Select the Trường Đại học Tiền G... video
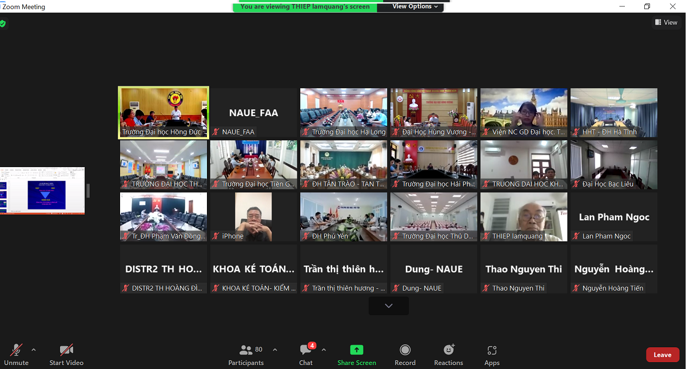Viewport: 686px width, 369px height. (254, 165)
